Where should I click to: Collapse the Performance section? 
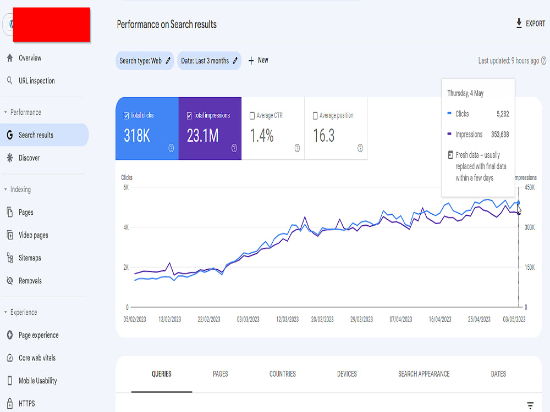(5, 112)
